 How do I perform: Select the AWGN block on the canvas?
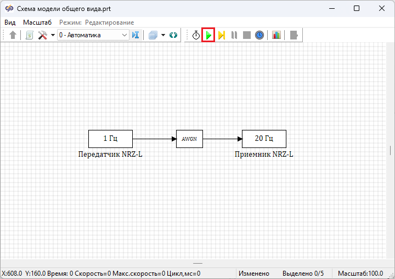[189, 139]
